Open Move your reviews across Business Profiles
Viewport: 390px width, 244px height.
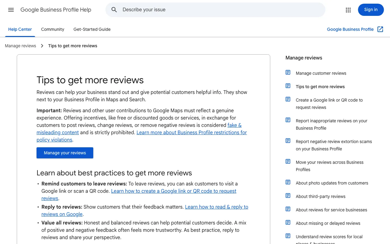coord(330,166)
